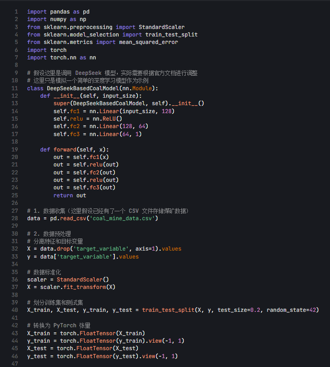
Task: Click 'PyTorch' in the line 42 comment
Action: [x=65, y=325]
